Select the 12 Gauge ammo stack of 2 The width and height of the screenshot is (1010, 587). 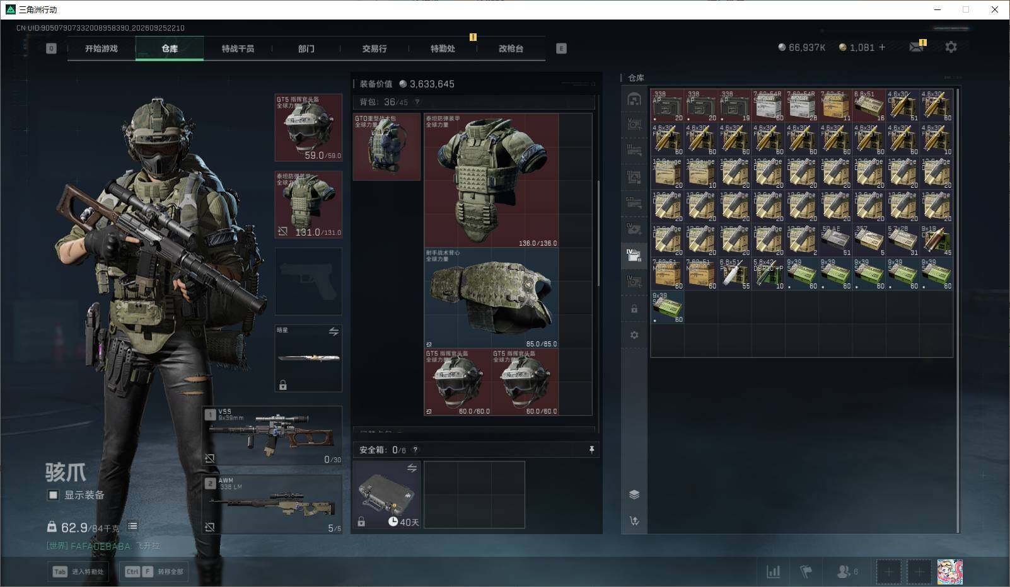click(x=802, y=240)
